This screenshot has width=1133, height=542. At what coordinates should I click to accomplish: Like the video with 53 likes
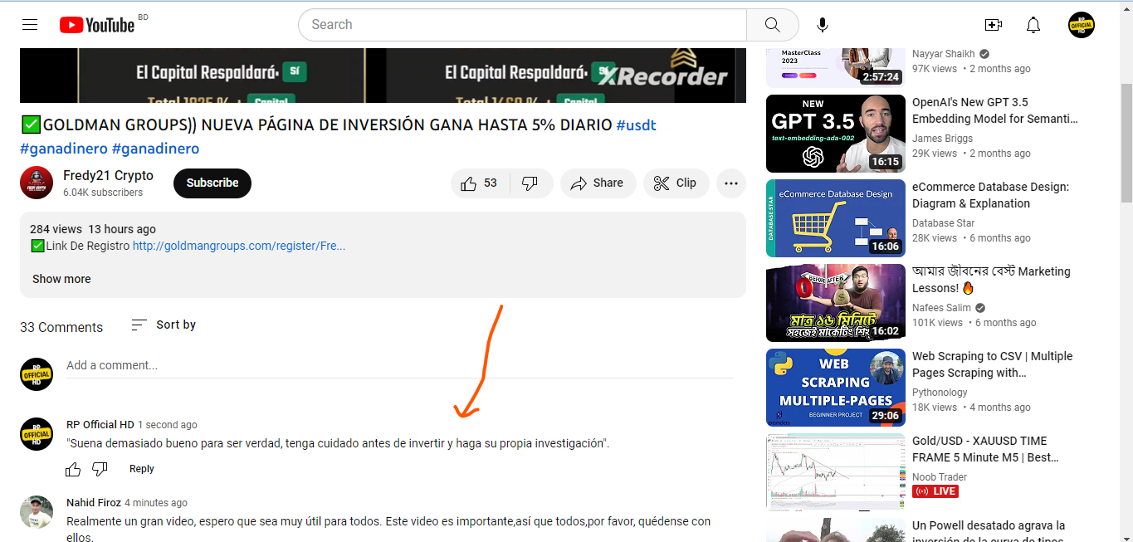tap(480, 183)
